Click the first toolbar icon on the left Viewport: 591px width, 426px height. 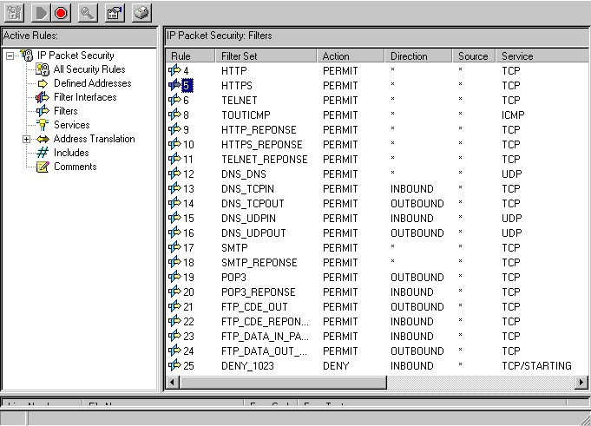click(x=13, y=12)
